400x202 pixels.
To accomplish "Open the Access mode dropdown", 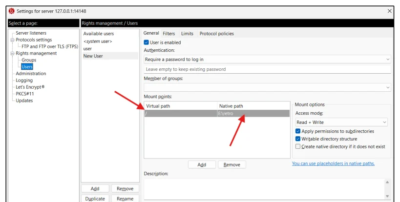I will [x=341, y=122].
